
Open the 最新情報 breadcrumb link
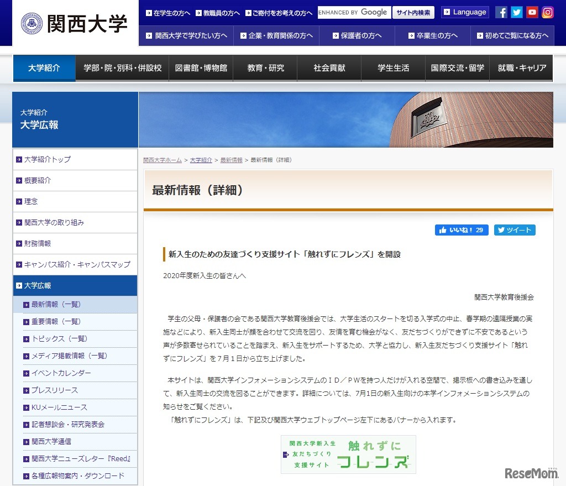pos(231,159)
